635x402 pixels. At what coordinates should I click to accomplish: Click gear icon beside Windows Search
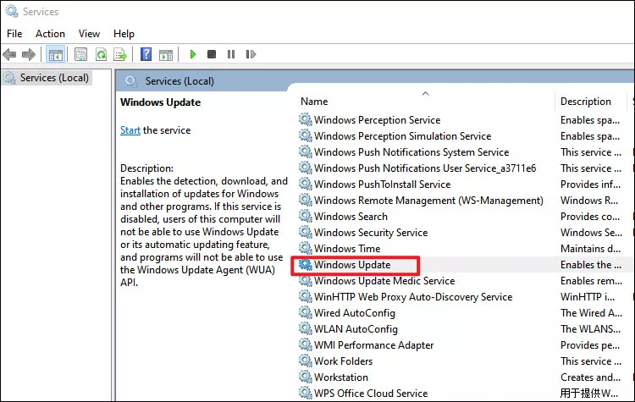click(x=306, y=216)
